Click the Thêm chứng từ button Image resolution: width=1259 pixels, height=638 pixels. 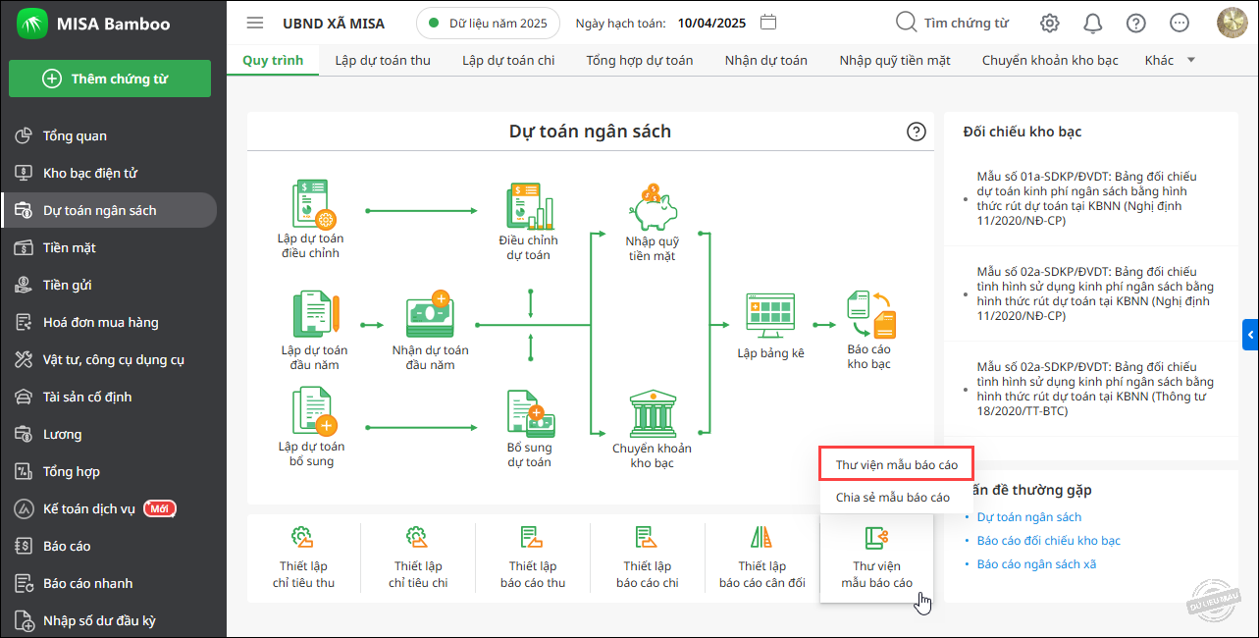(110, 79)
